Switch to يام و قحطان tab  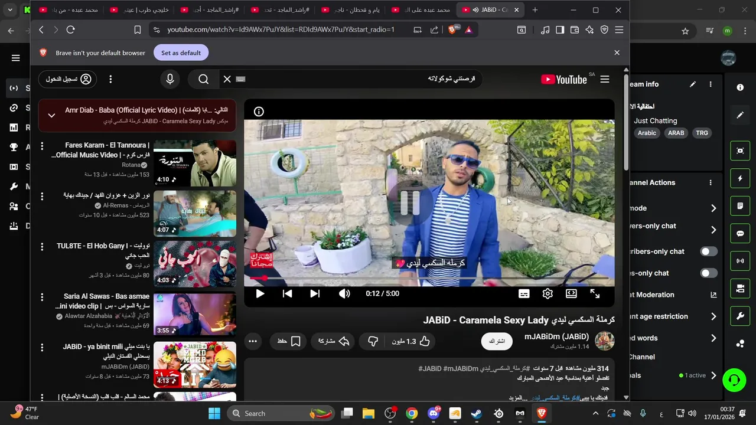point(350,10)
